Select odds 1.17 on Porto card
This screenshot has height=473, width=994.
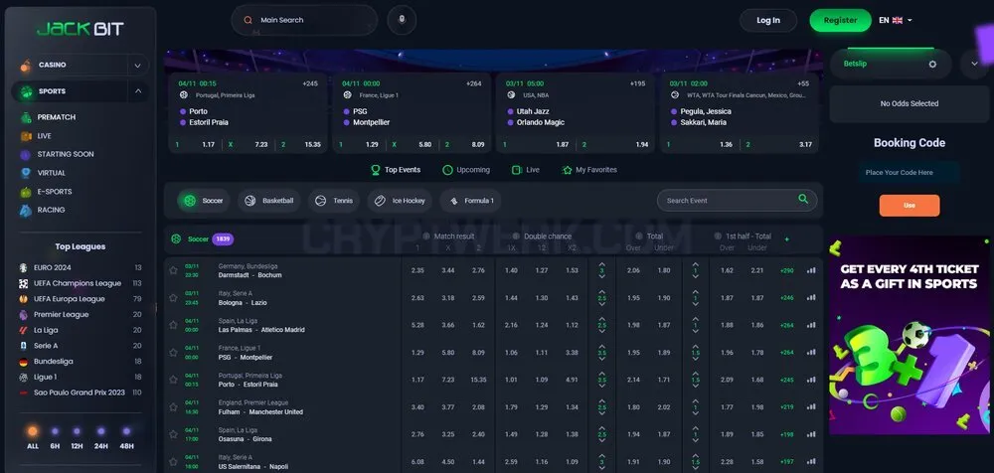pos(195,144)
